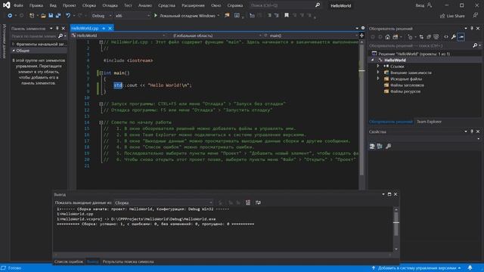Click the Alphabetical sort icon in Properties
The image size is (484, 272).
(x=380, y=146)
